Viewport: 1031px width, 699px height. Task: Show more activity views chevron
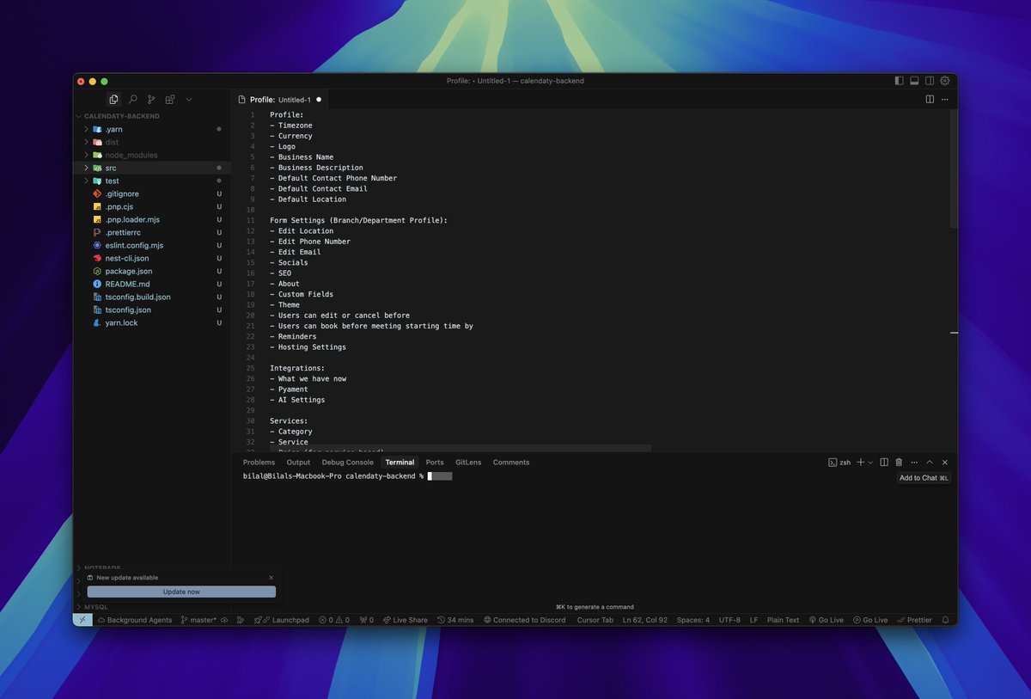(x=189, y=100)
